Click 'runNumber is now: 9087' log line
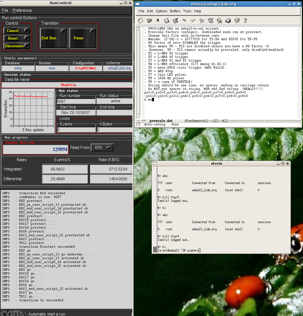Image resolution: width=303 pixels, height=316 pixels. (40, 197)
